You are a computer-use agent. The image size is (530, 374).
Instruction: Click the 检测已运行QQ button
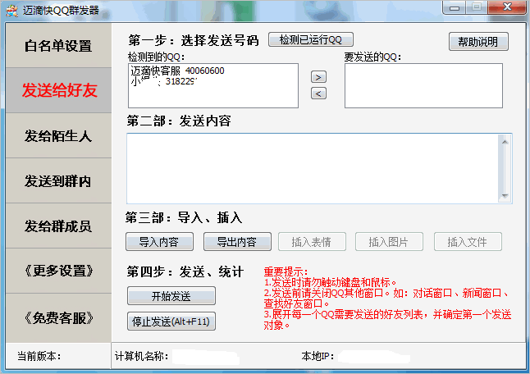point(311,39)
